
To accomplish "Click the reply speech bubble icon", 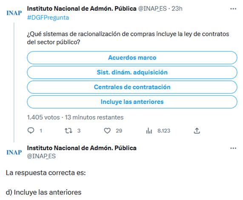I will pyautogui.click(x=31, y=131).
